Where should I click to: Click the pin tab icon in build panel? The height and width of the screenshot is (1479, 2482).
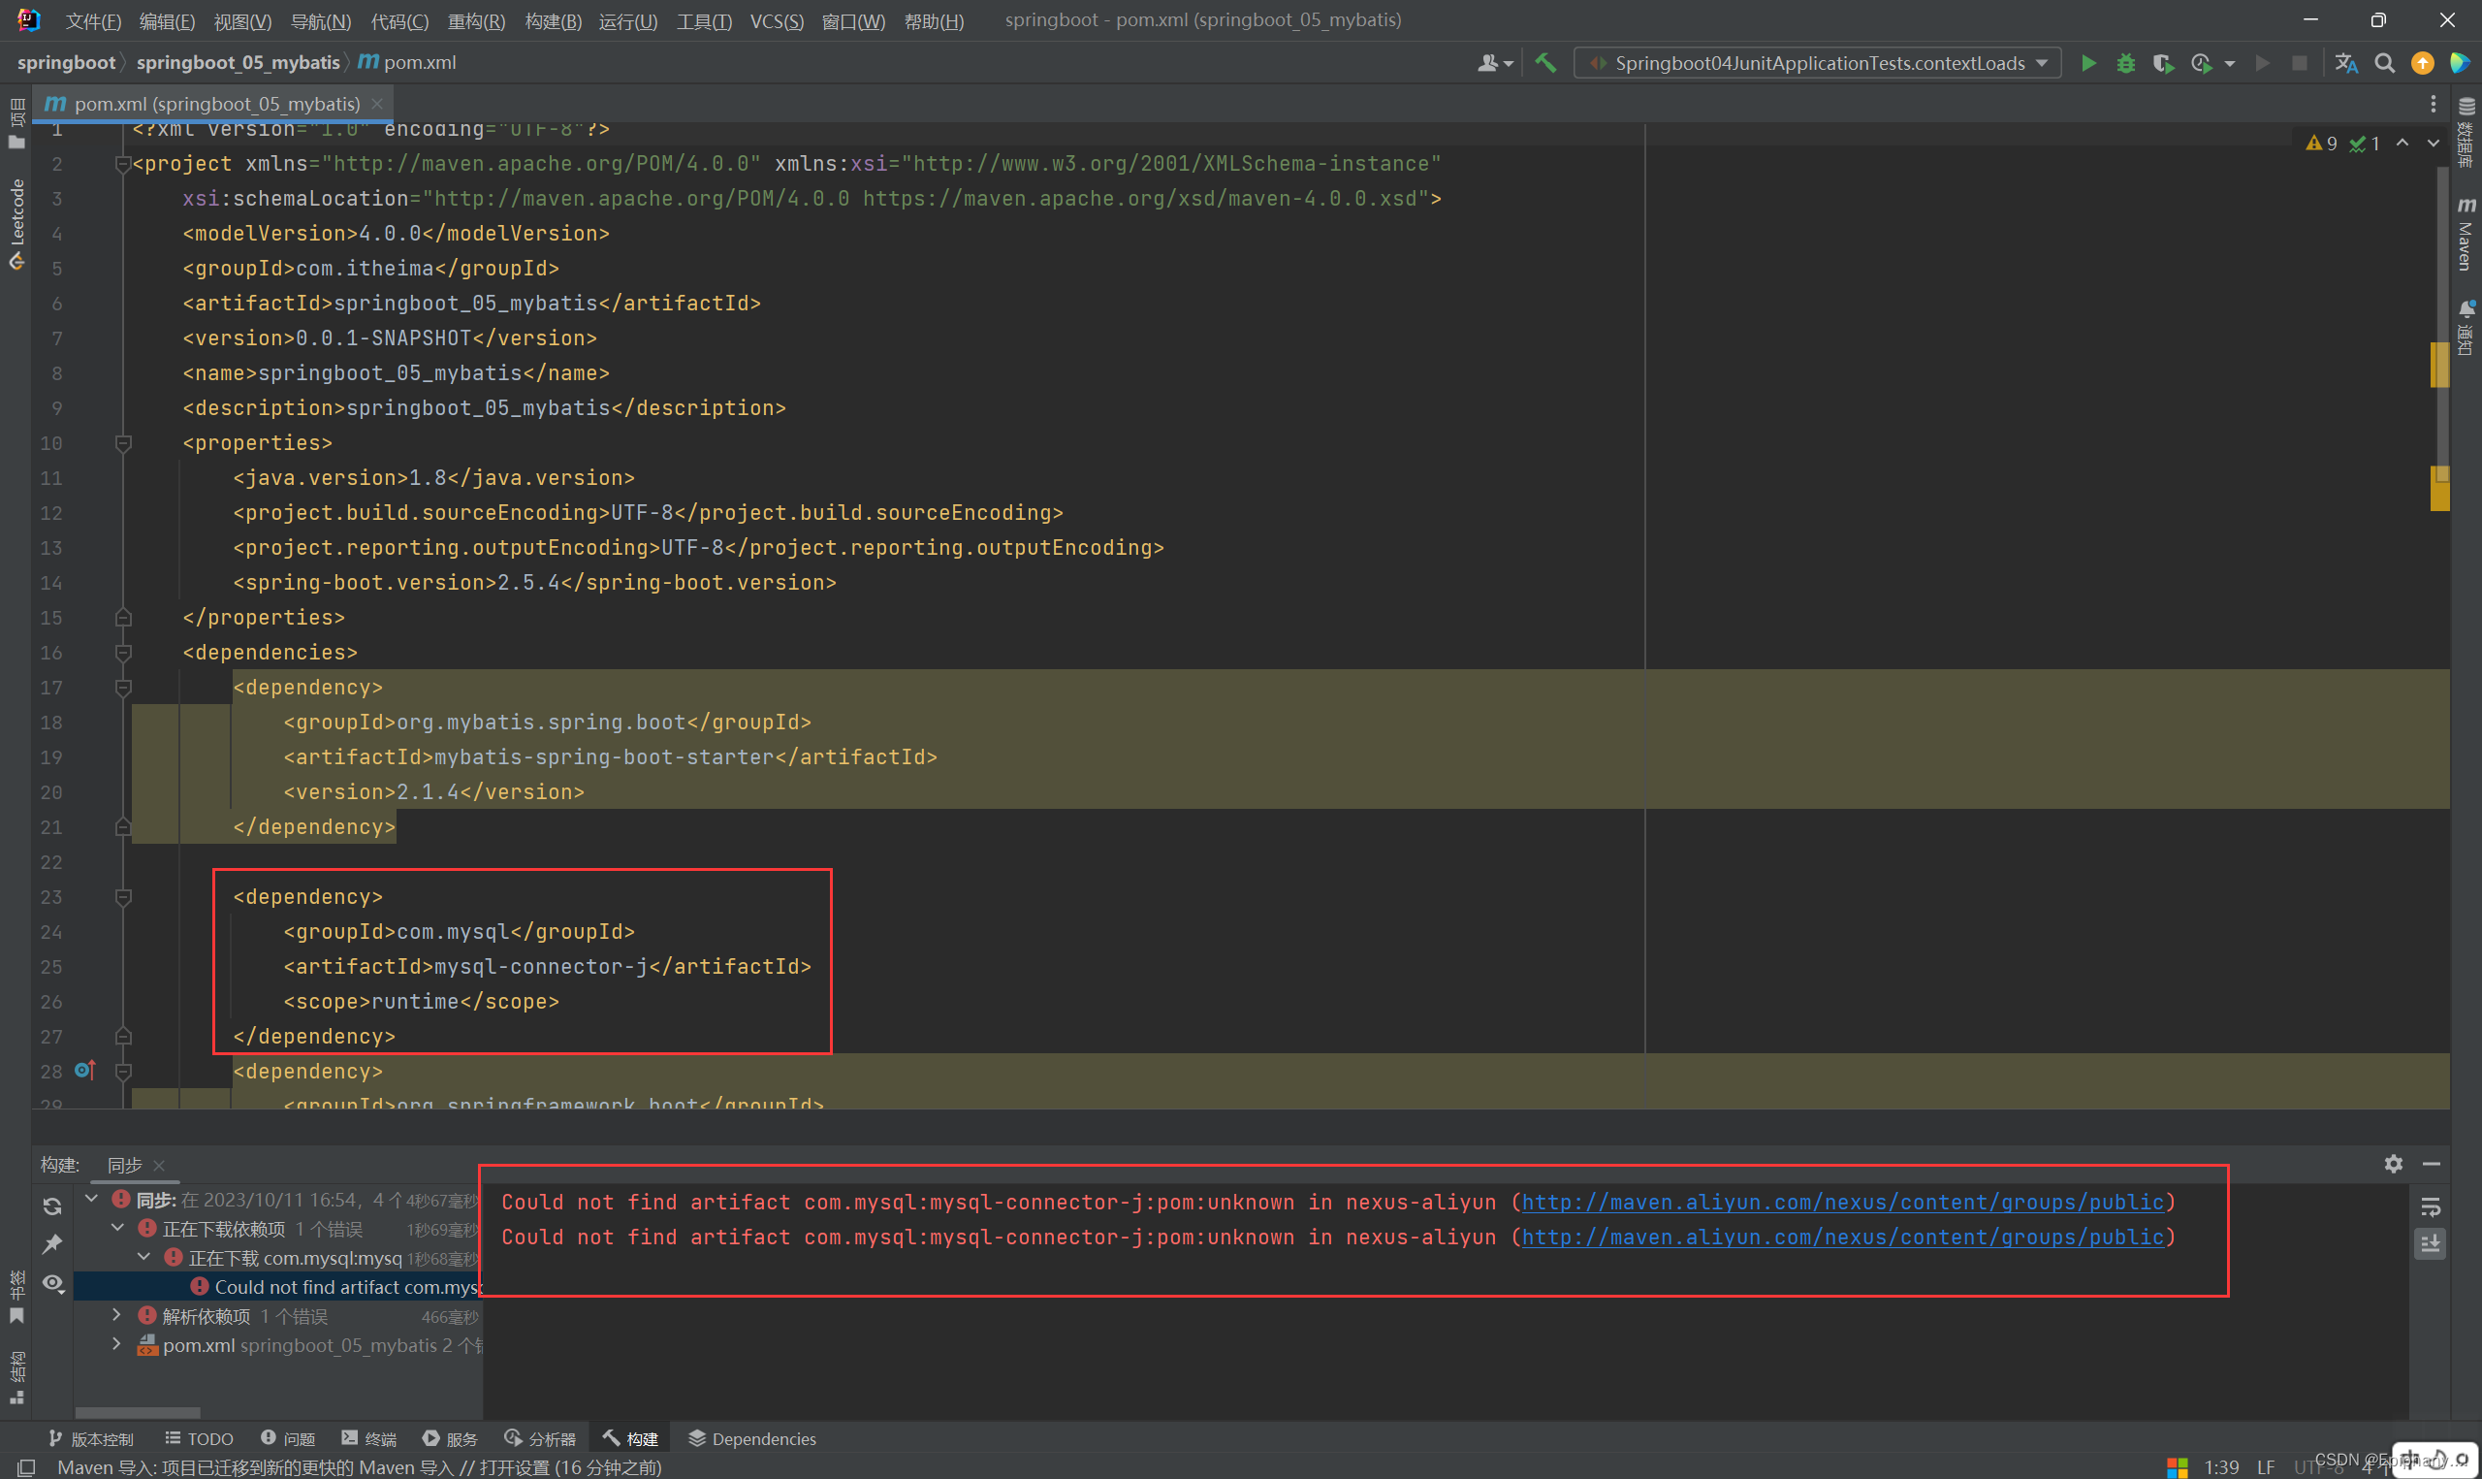[52, 1243]
